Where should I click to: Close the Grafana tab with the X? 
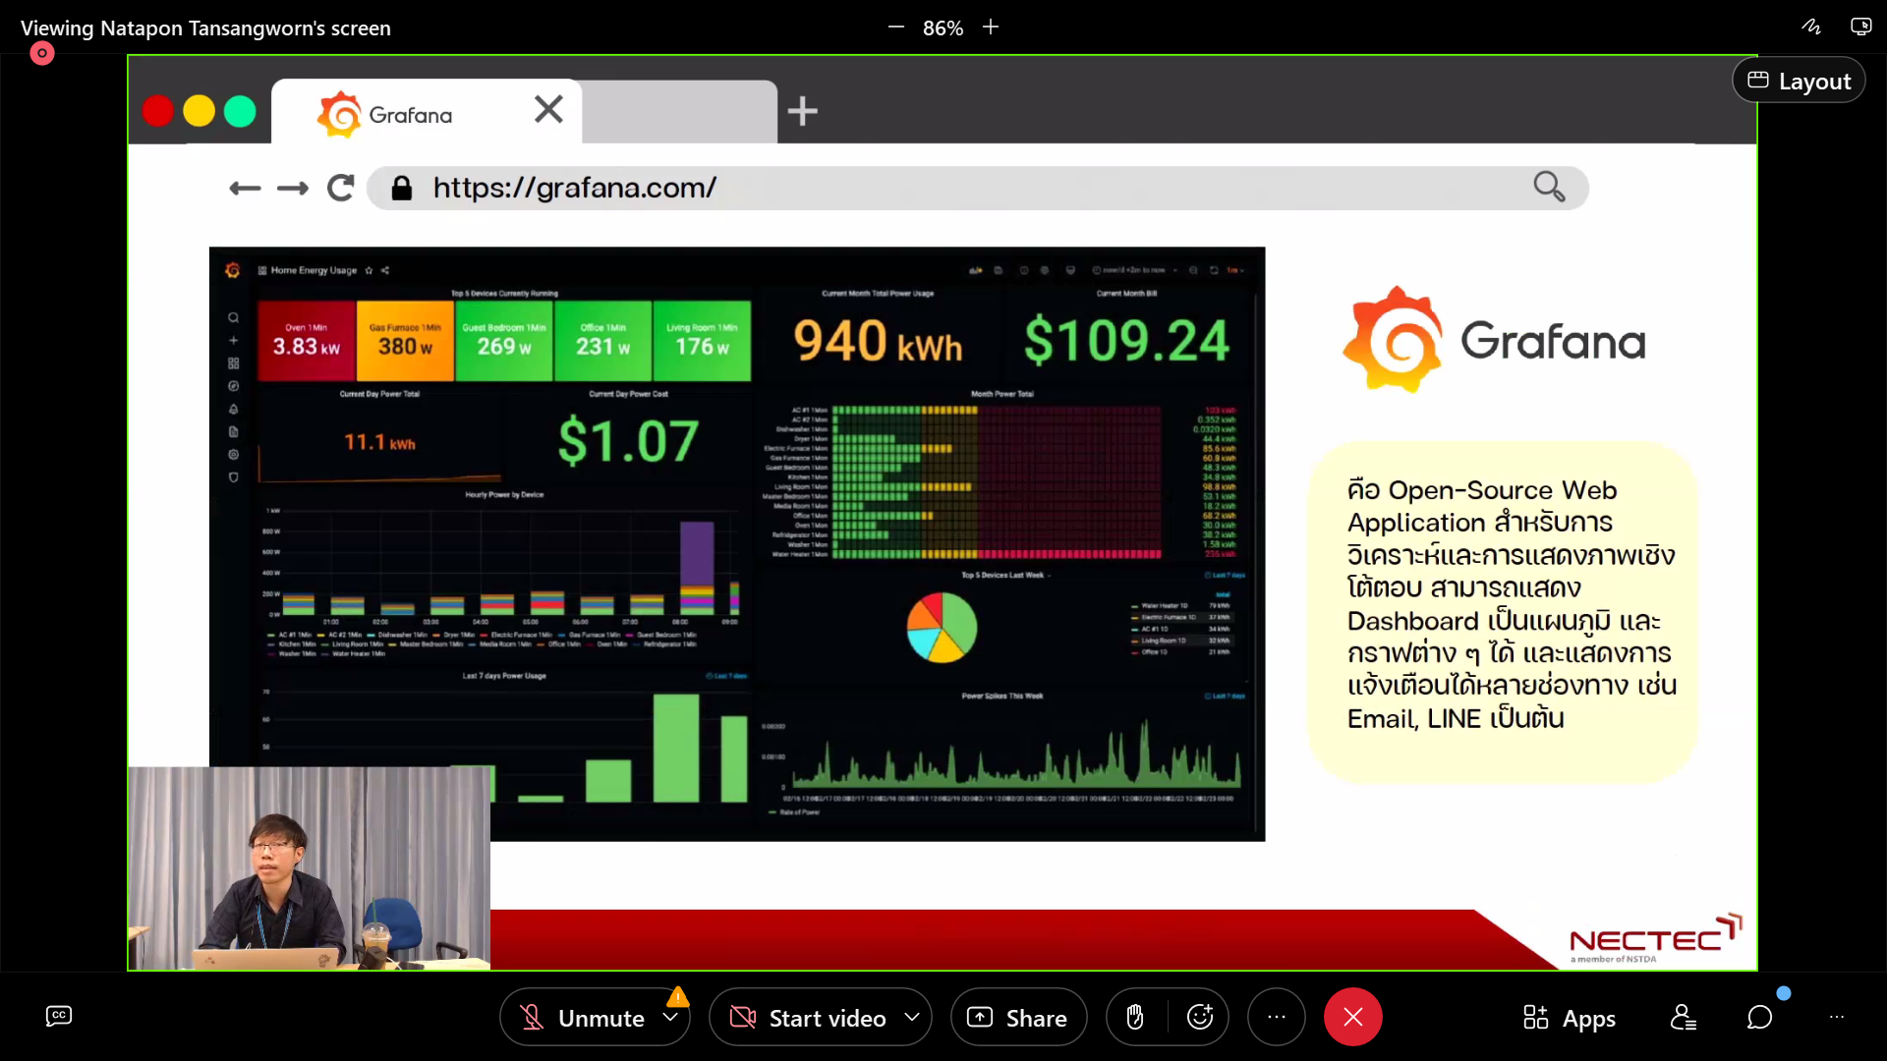coord(548,109)
